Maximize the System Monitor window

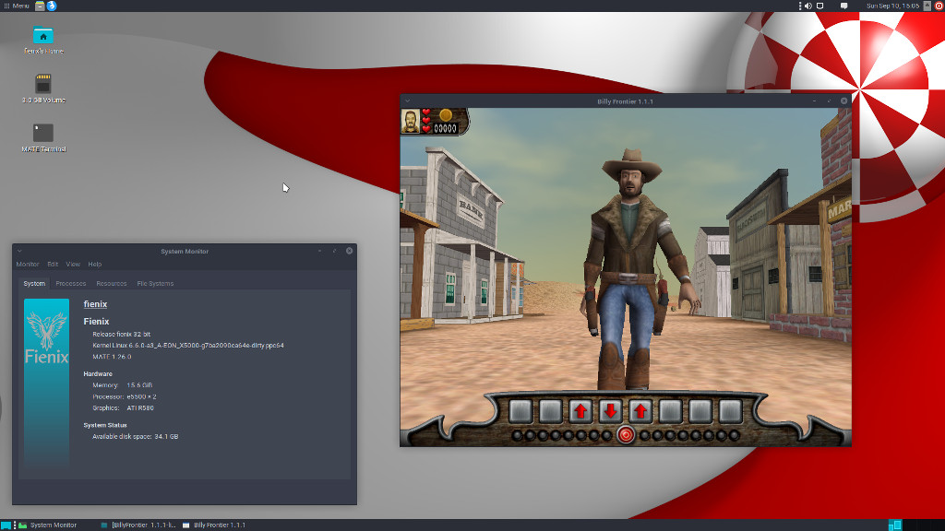(x=334, y=251)
